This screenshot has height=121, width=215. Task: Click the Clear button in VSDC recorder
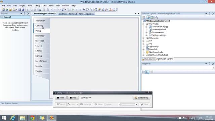click(144, 104)
